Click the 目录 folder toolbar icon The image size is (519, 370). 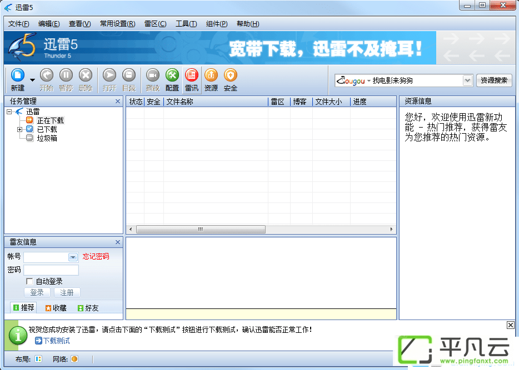click(x=129, y=75)
